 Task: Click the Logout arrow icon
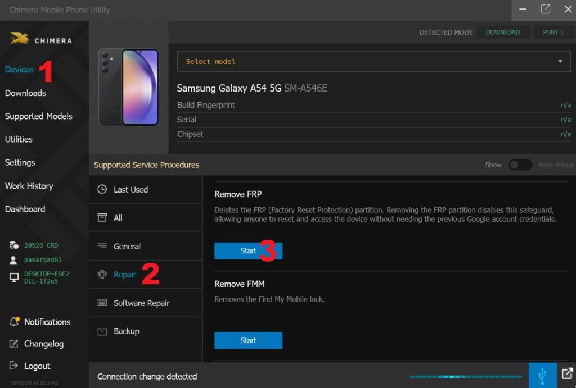tap(13, 366)
